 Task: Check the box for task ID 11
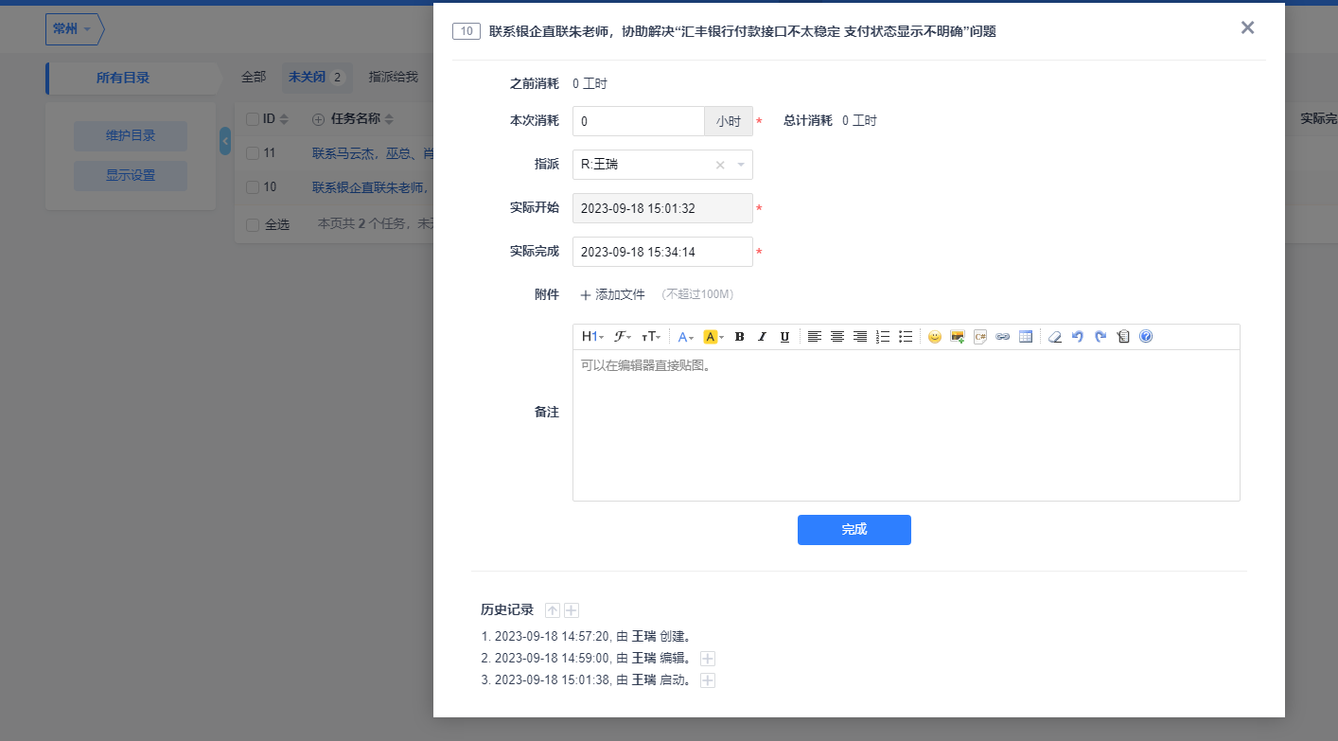click(252, 152)
